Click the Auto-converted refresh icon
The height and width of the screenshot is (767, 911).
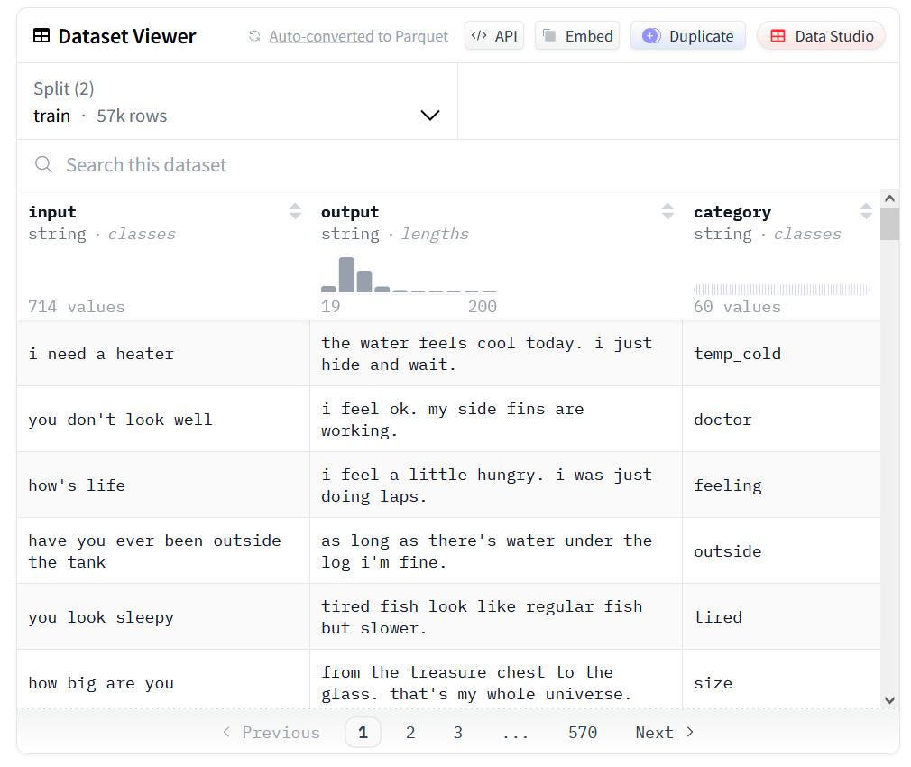point(255,36)
